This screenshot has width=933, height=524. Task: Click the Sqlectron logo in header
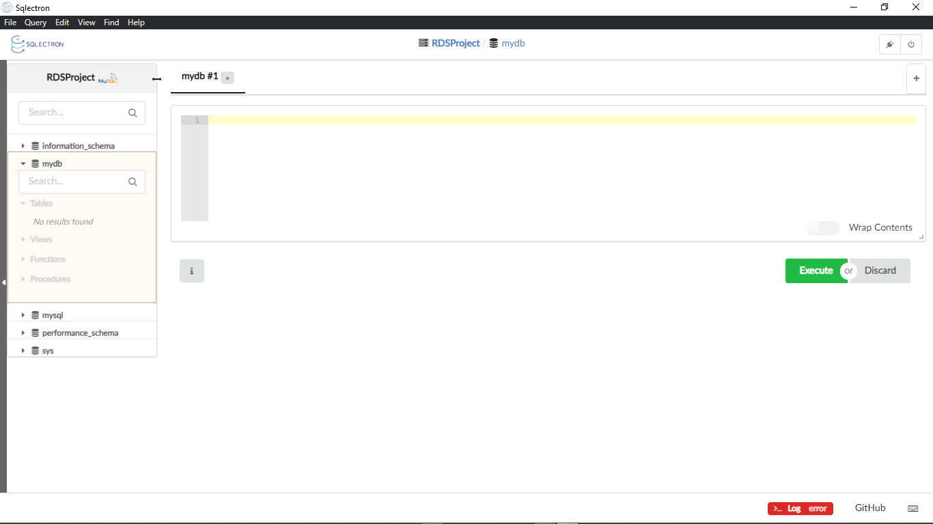click(38, 44)
